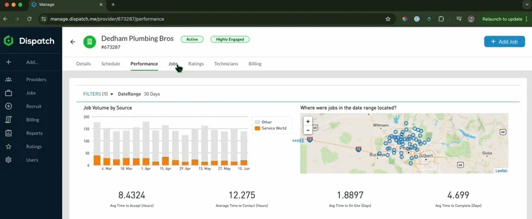Open Recruit in the sidebar
This screenshot has width=532, height=219.
[x=34, y=107]
